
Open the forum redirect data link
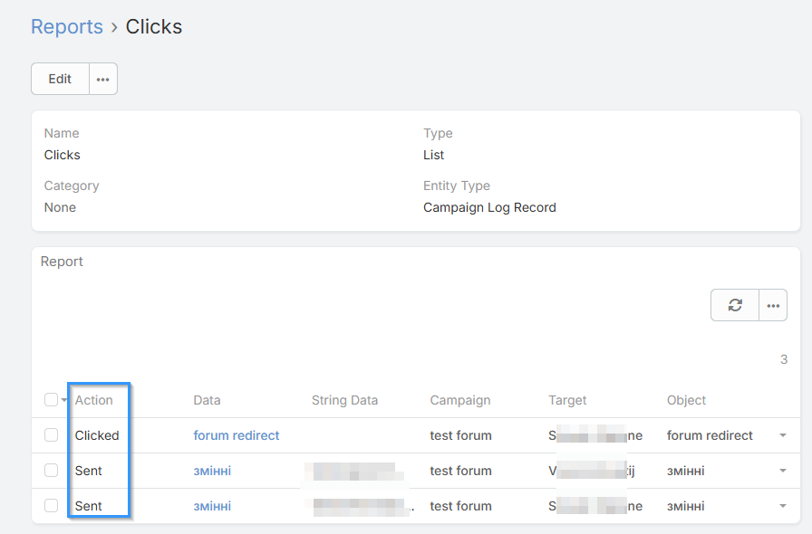237,435
